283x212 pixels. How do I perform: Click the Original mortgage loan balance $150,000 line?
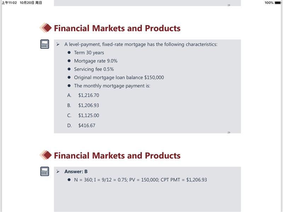pyautogui.click(x=119, y=77)
